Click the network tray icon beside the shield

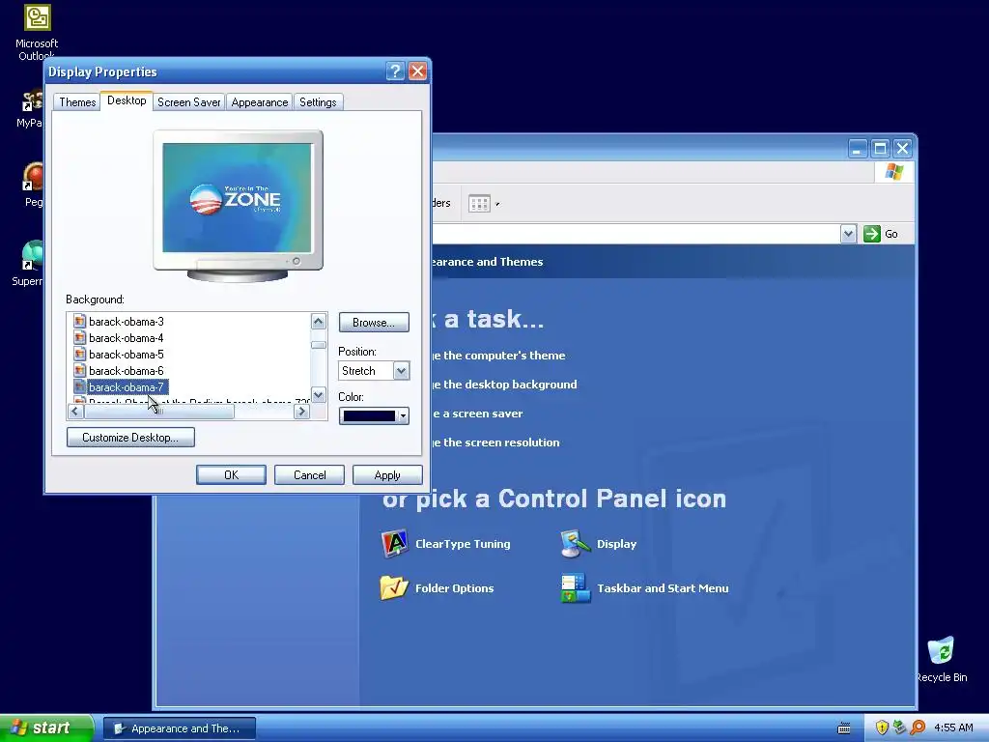(x=900, y=728)
